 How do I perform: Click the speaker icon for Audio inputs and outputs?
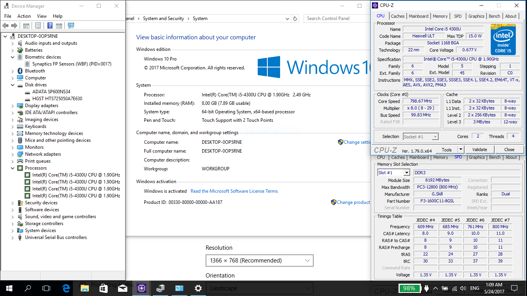point(20,43)
